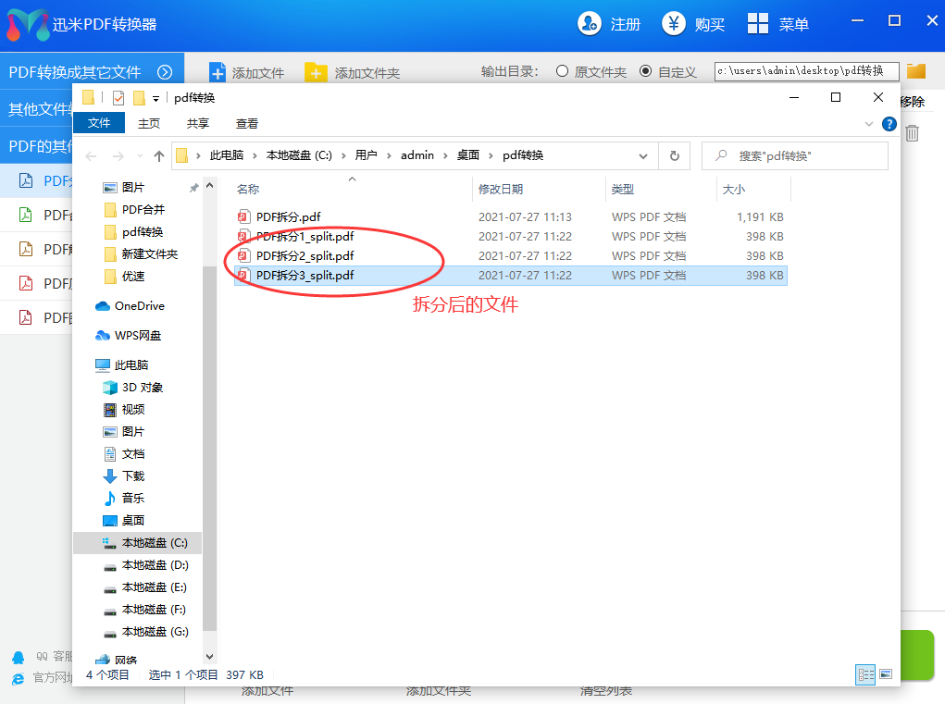Expand PDF转换成其它文件 section
Image resolution: width=945 pixels, height=704 pixels.
(165, 71)
